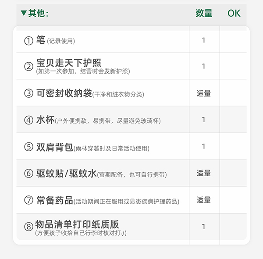Select the 数量 column header
263x259 pixels.
204,14
